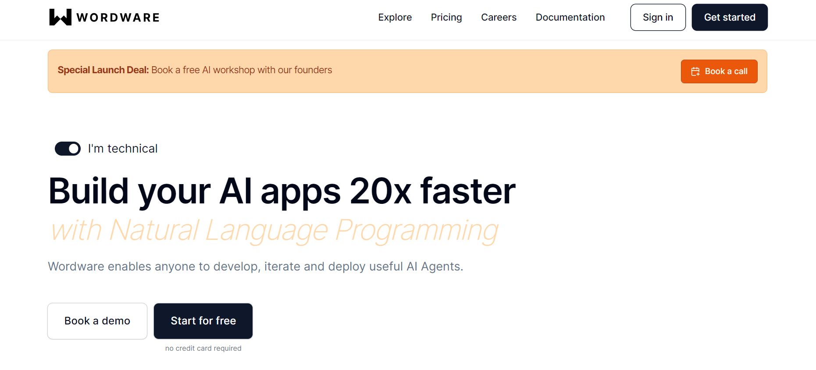Click the Get started button
This screenshot has width=816, height=370.
point(730,17)
